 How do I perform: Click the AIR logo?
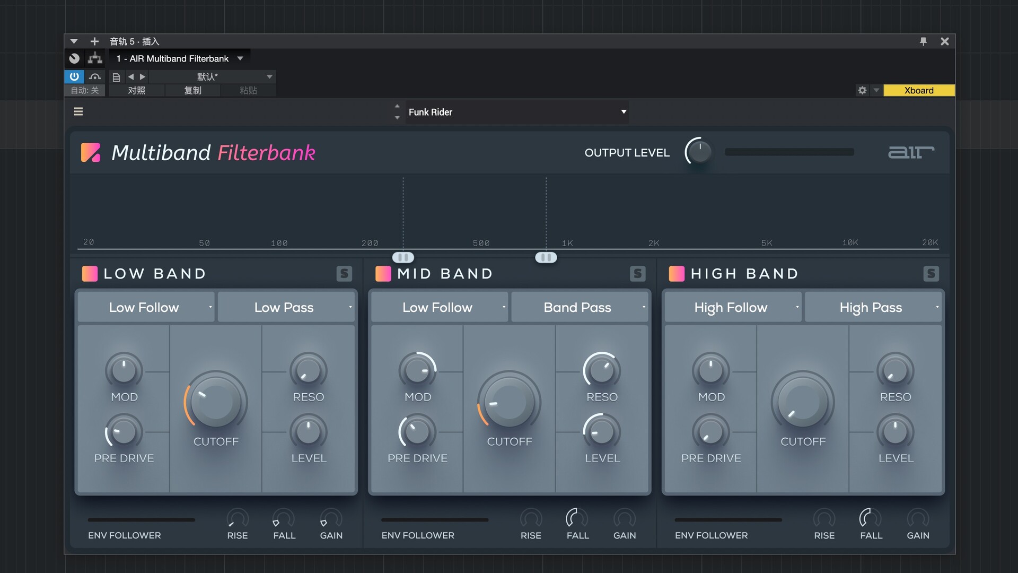[x=911, y=152]
